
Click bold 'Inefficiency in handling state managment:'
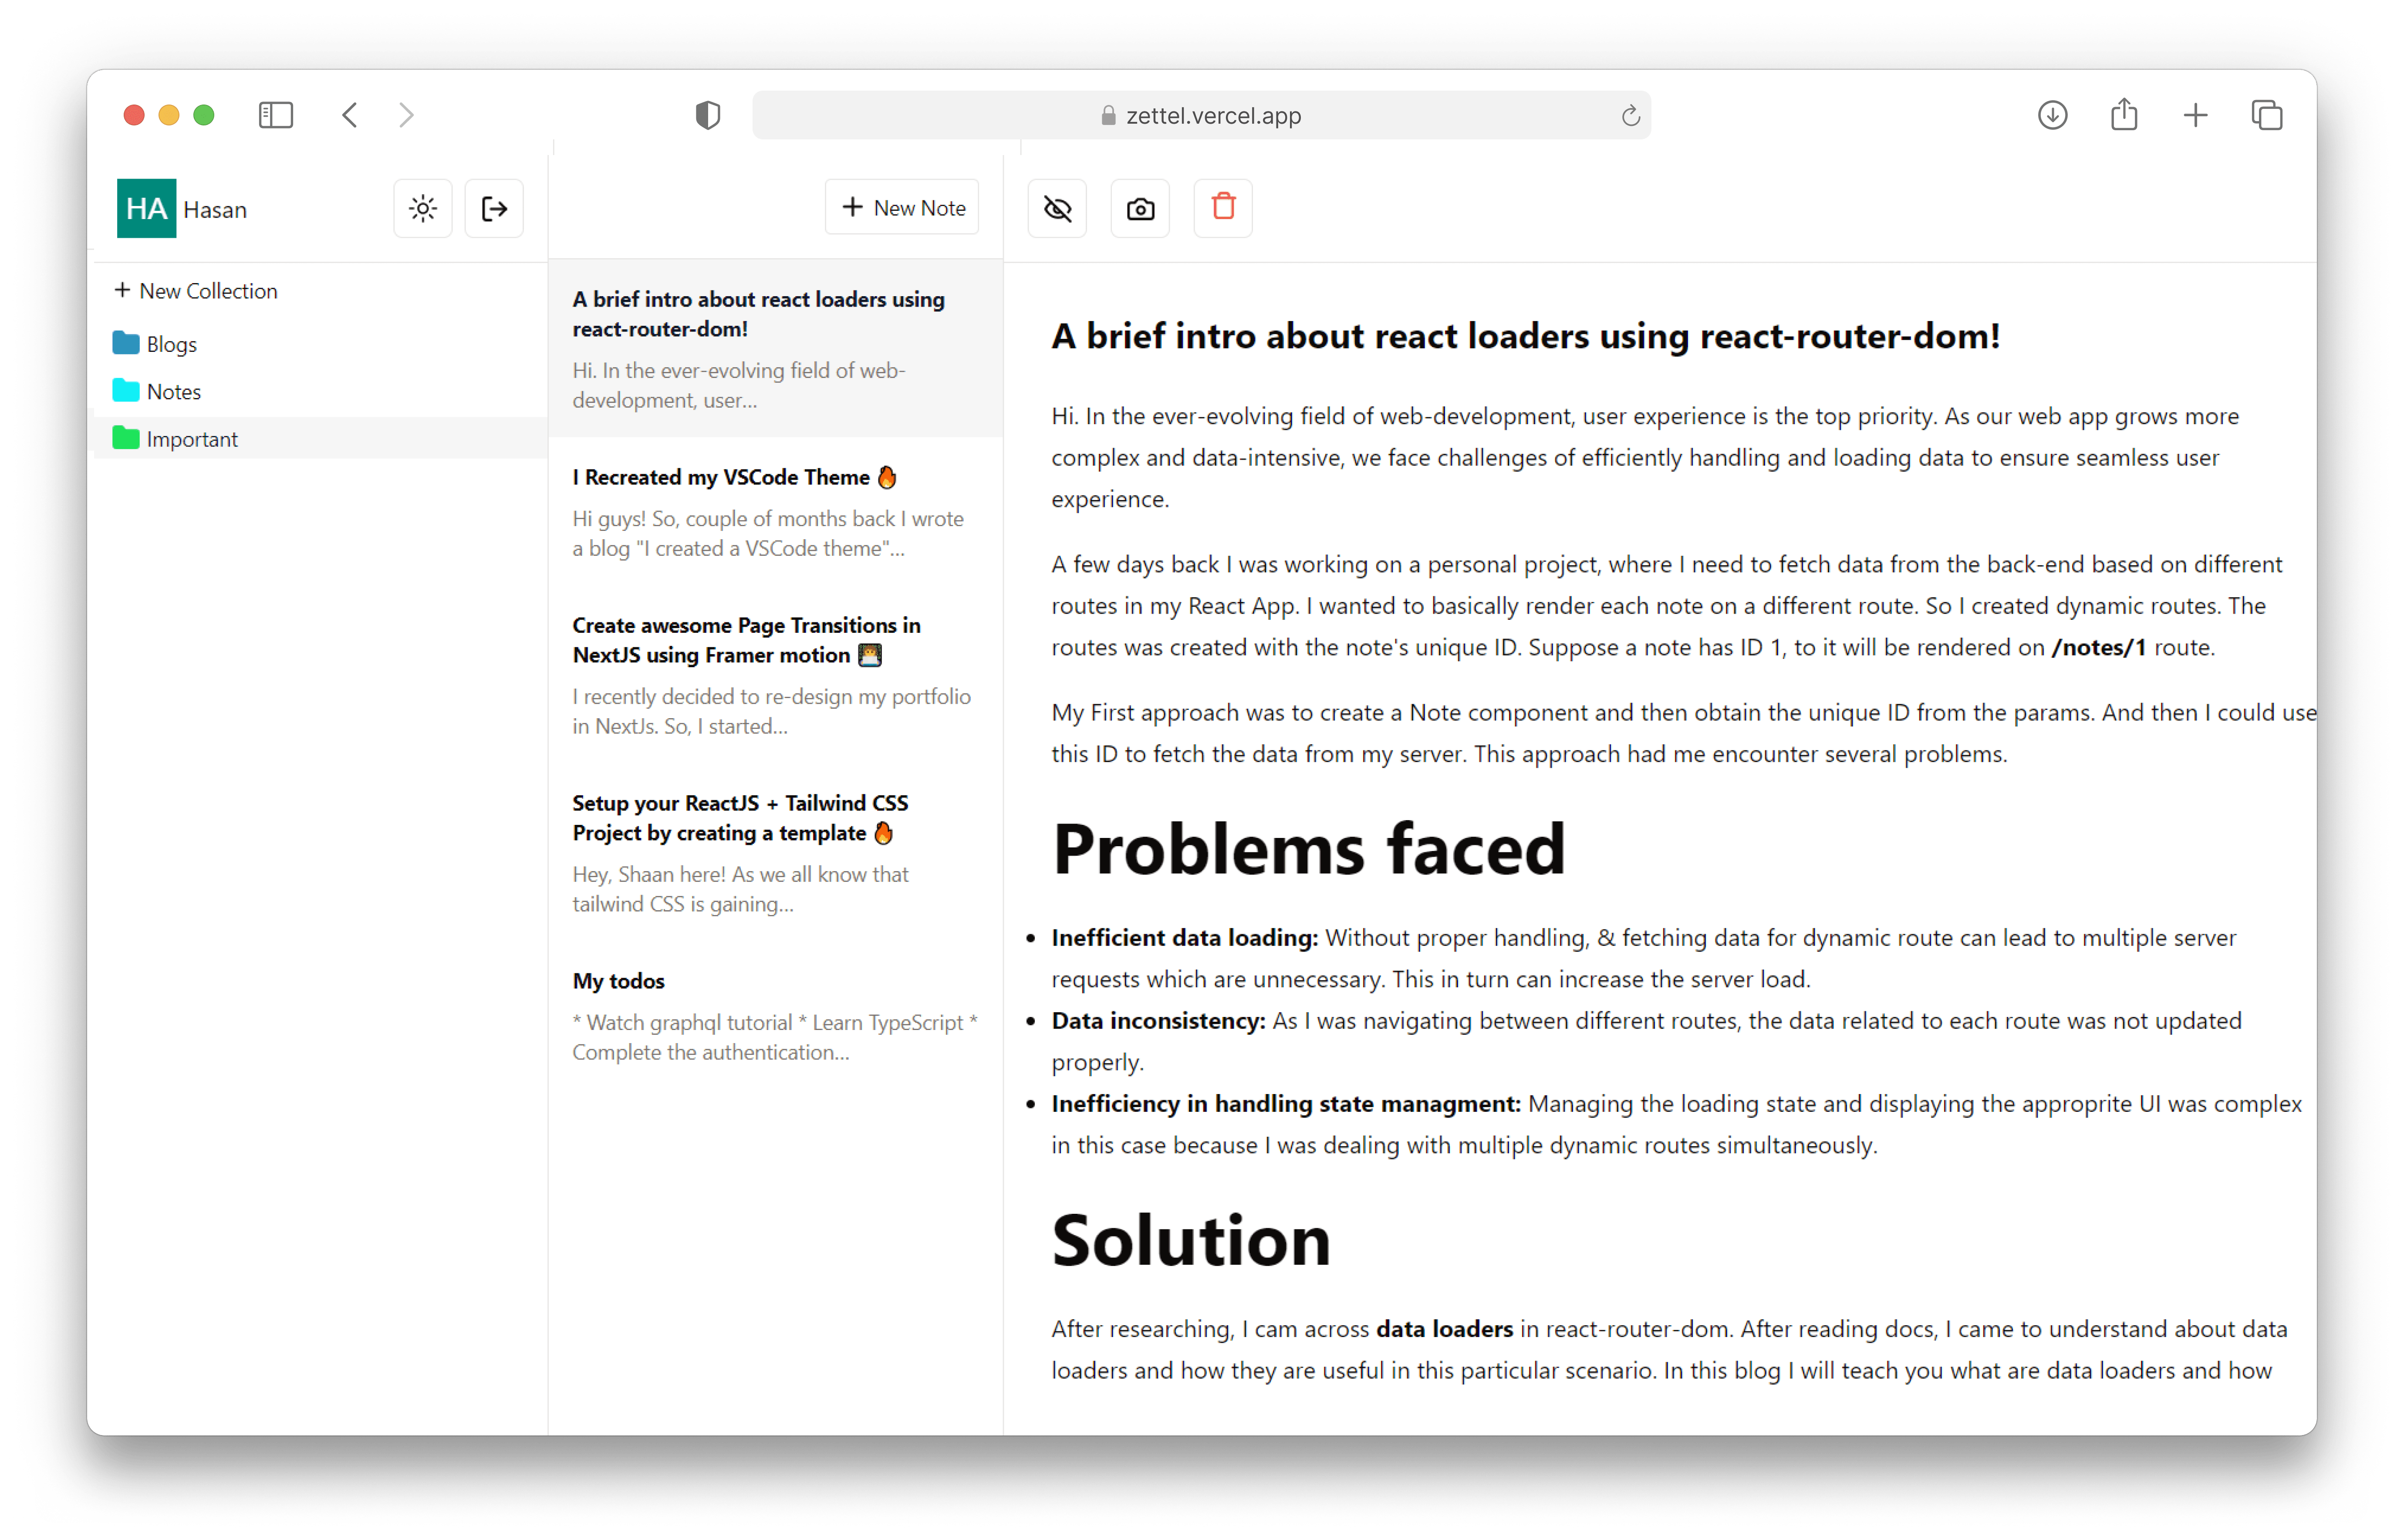coord(1286,1103)
